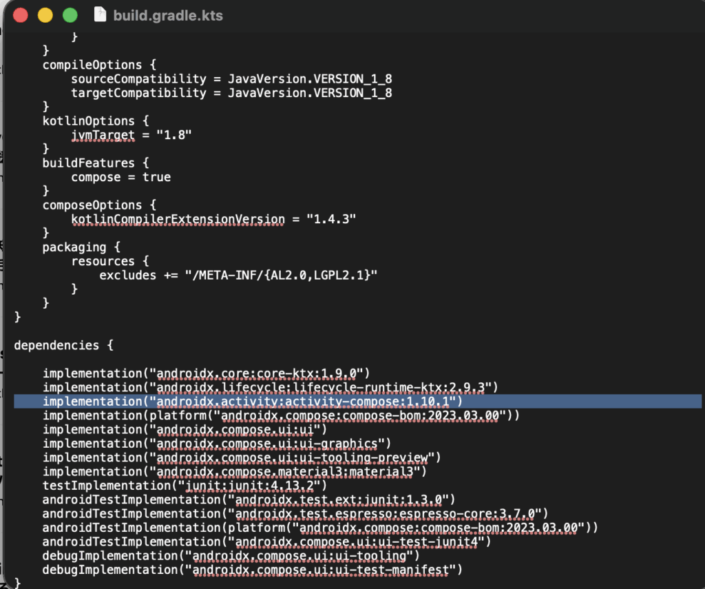This screenshot has width=705, height=589.
Task: Click the espresso-core:3.7.0 dependency line
Action: tap(295, 514)
